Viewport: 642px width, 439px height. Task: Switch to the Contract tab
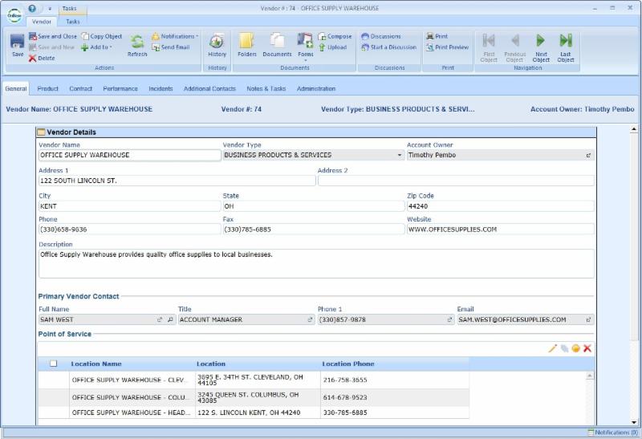pos(80,88)
